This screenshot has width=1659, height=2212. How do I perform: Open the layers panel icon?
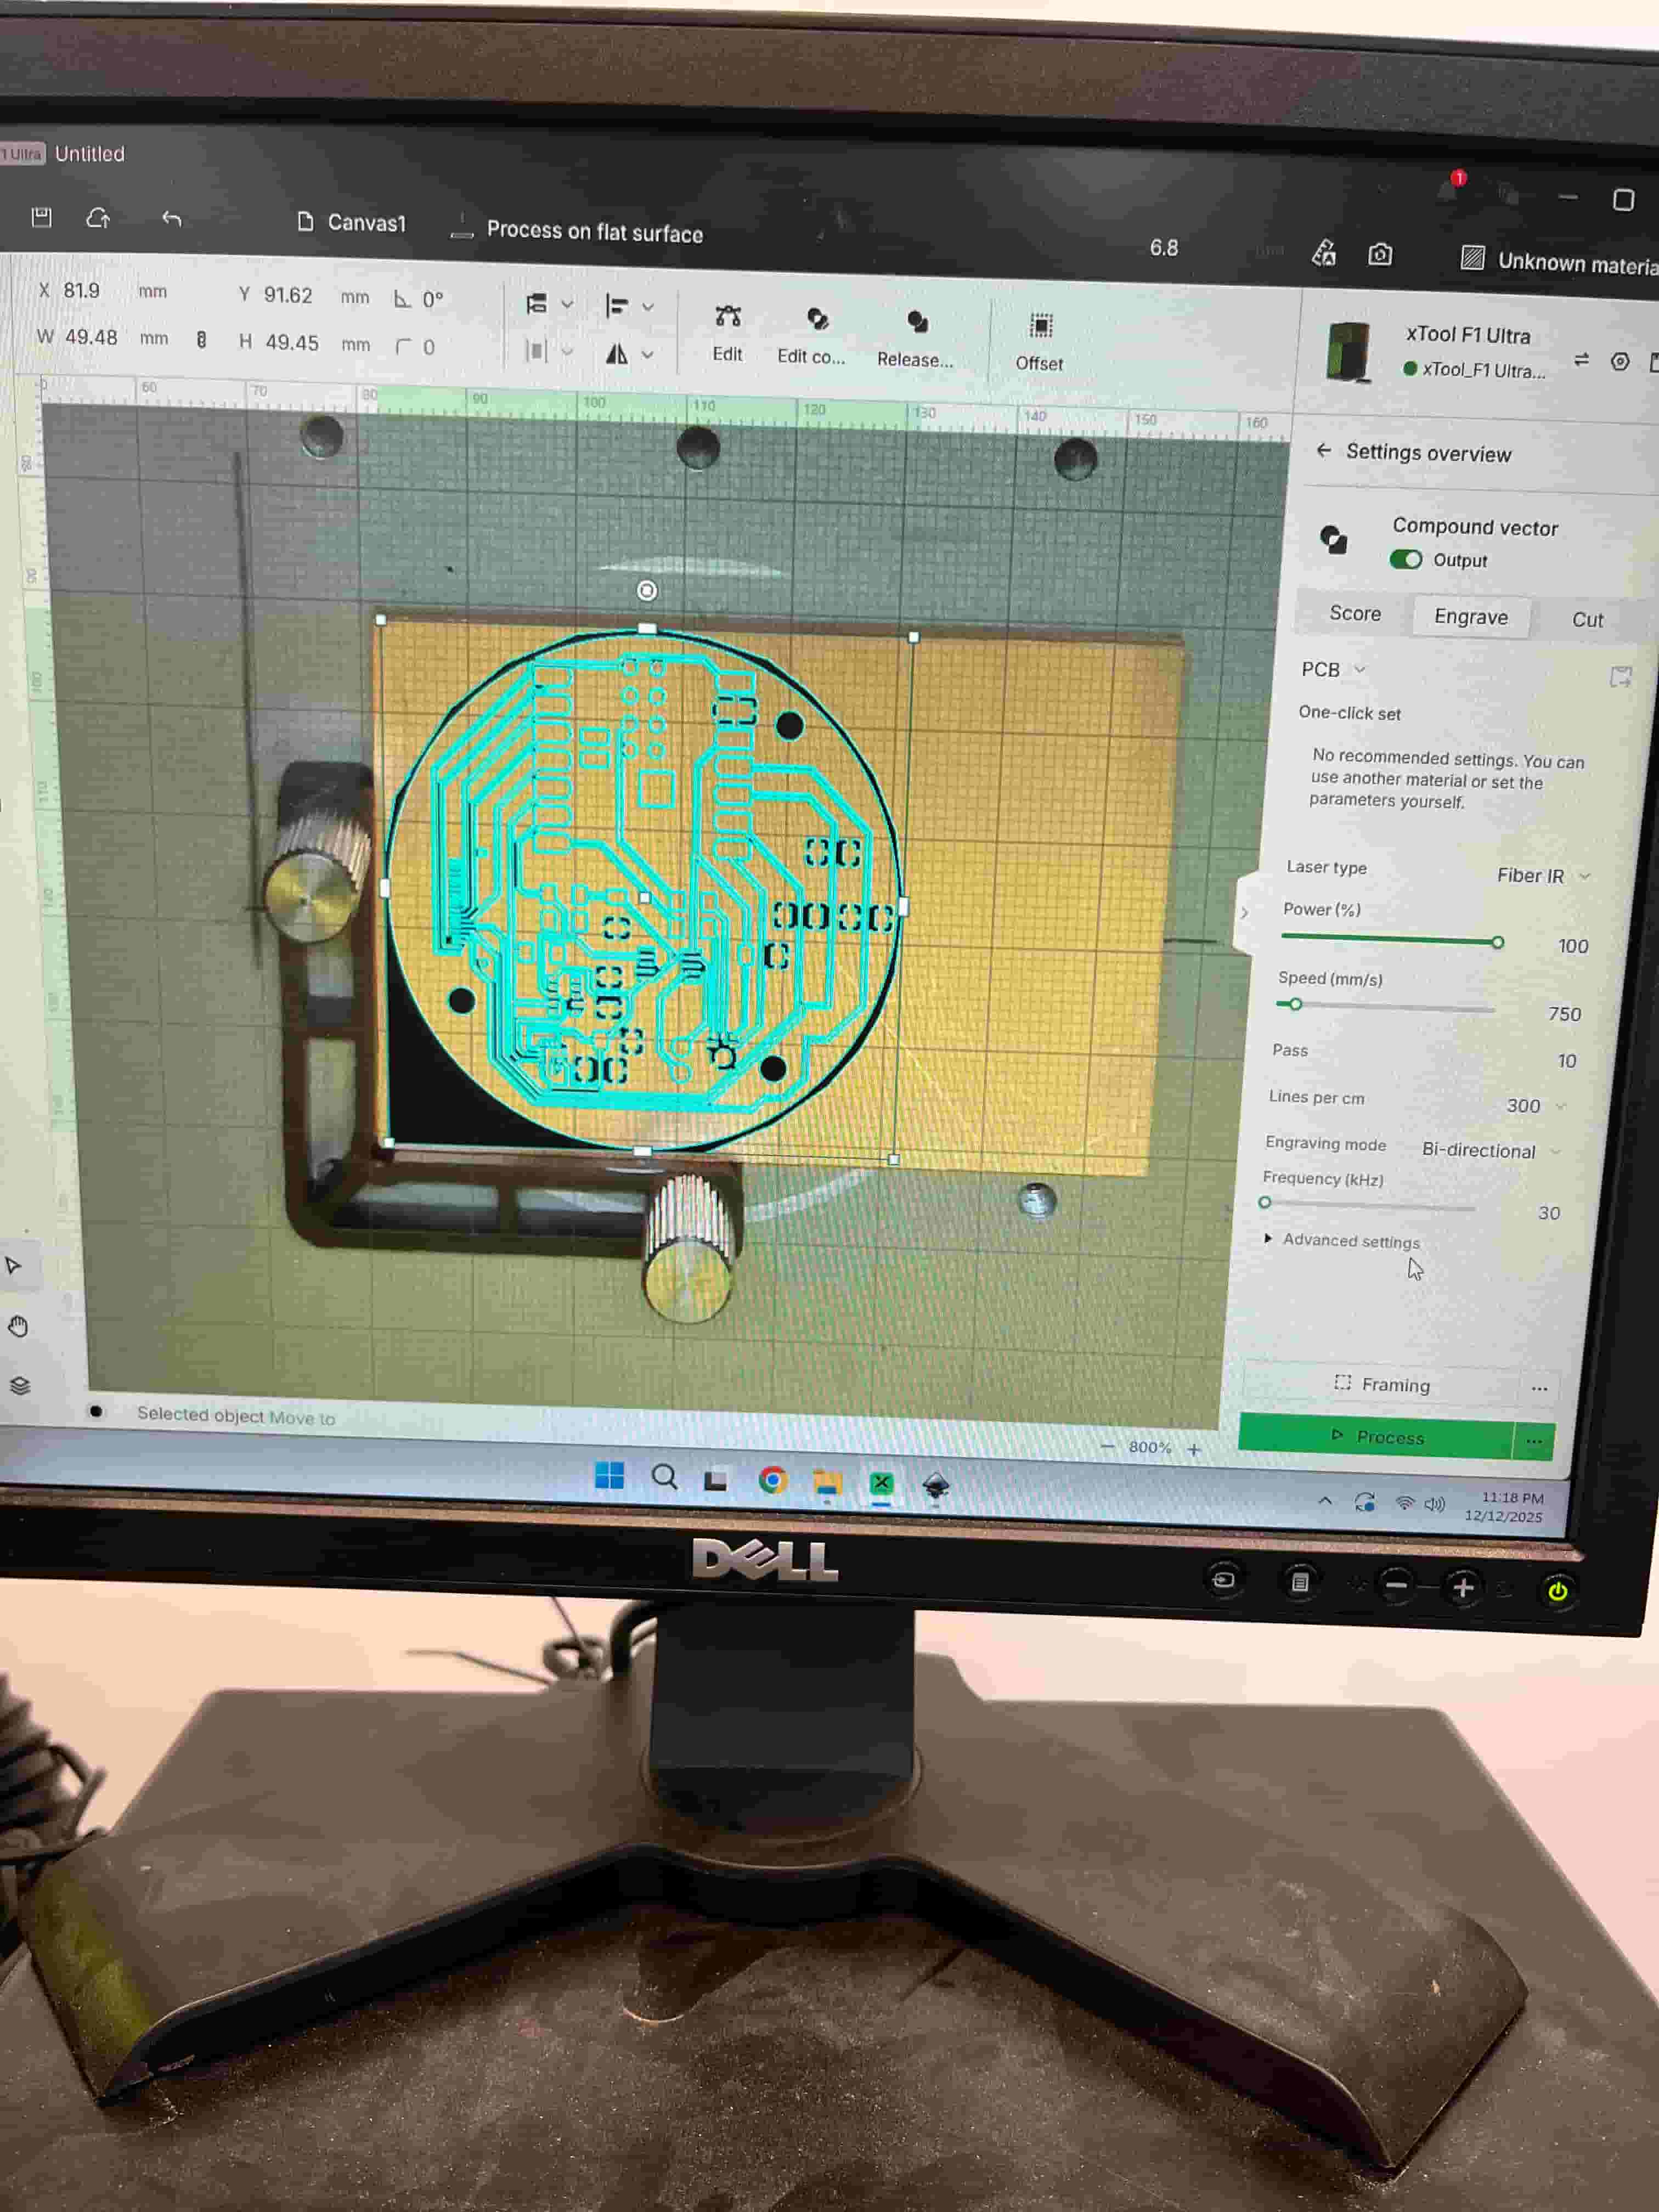click(x=20, y=1386)
